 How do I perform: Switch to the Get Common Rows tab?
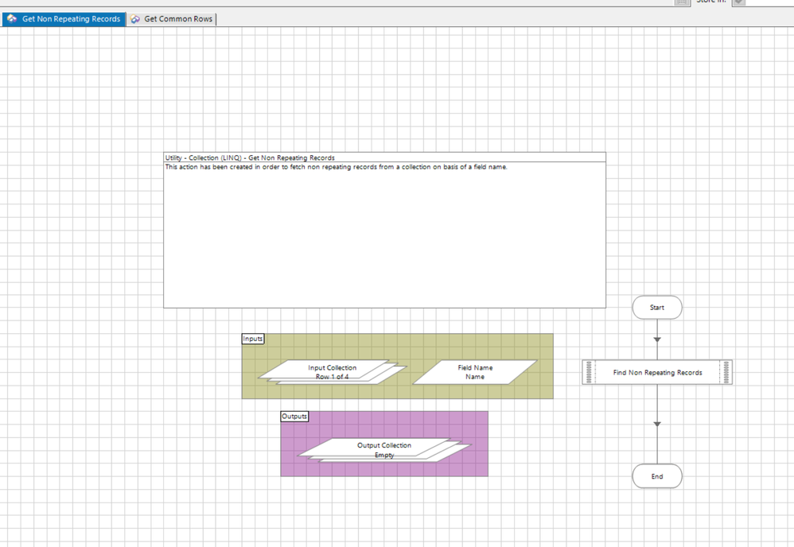(178, 19)
